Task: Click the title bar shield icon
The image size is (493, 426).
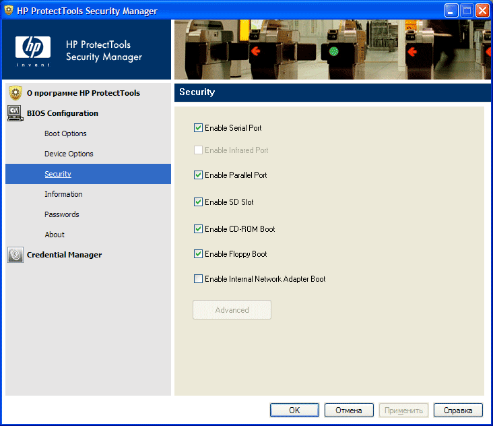Action: pos(9,10)
